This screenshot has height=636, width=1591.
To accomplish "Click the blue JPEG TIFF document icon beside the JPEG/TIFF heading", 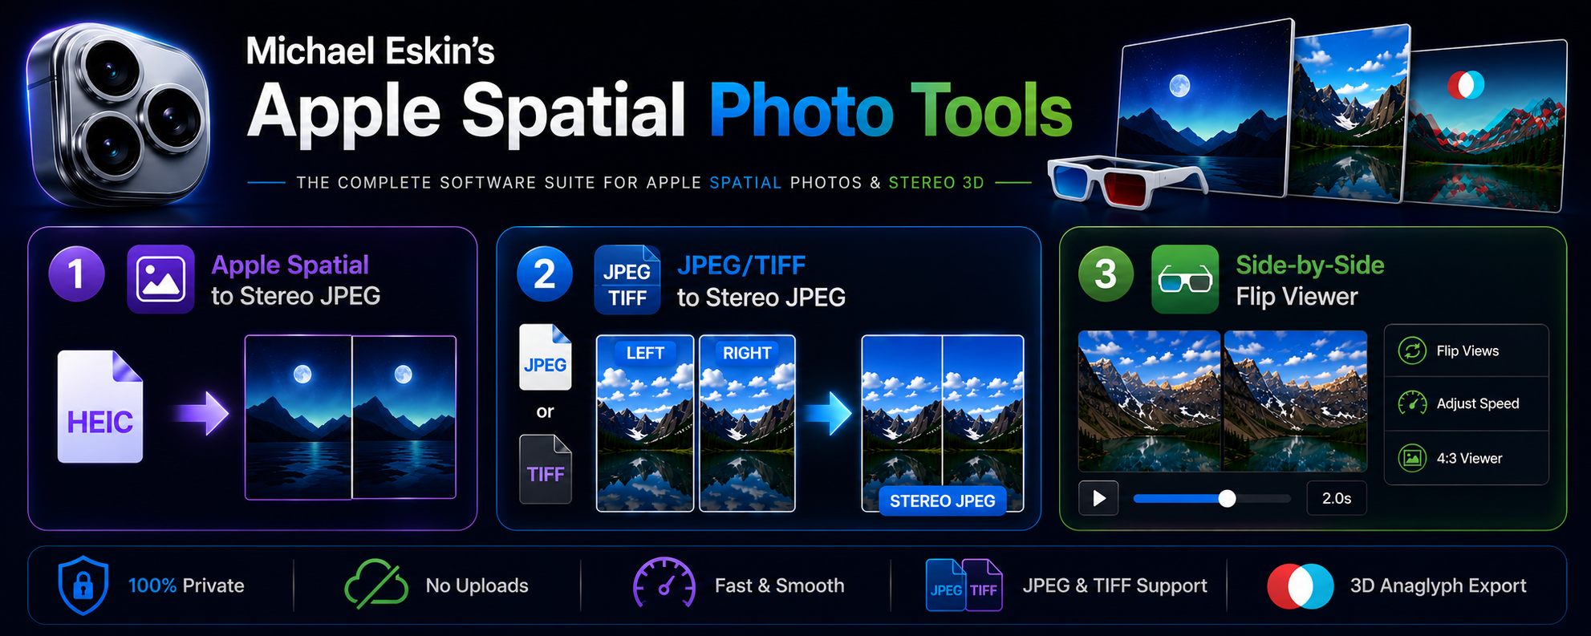I will tap(627, 279).
